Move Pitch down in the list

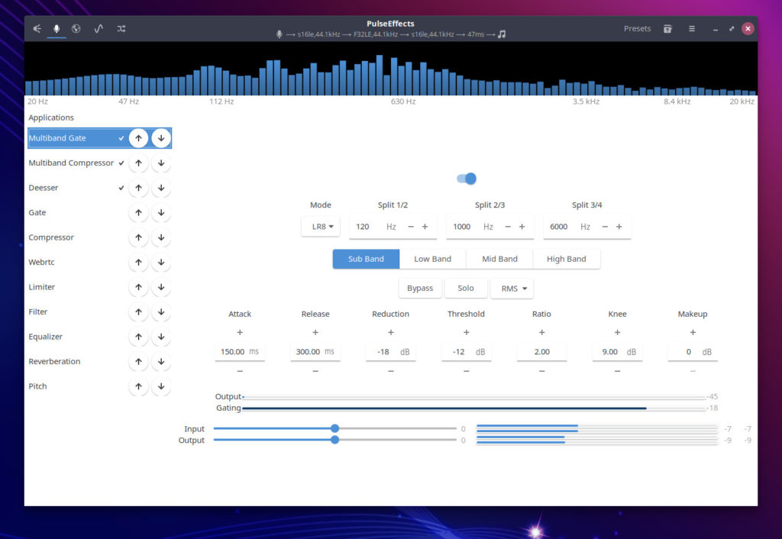click(161, 386)
